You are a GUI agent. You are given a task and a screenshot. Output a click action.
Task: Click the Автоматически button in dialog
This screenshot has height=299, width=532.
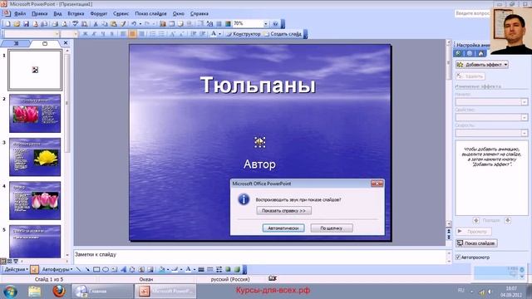(x=283, y=228)
